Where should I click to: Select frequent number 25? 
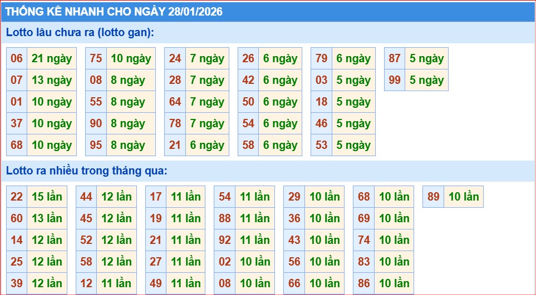click(16, 262)
